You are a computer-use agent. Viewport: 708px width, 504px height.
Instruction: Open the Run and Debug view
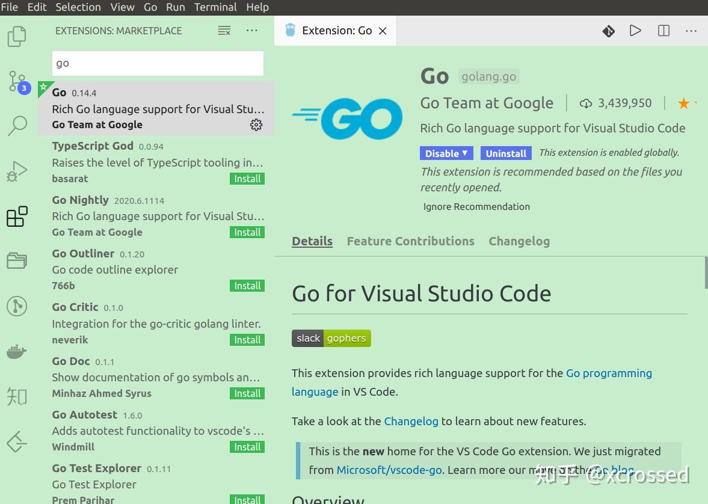[16, 171]
